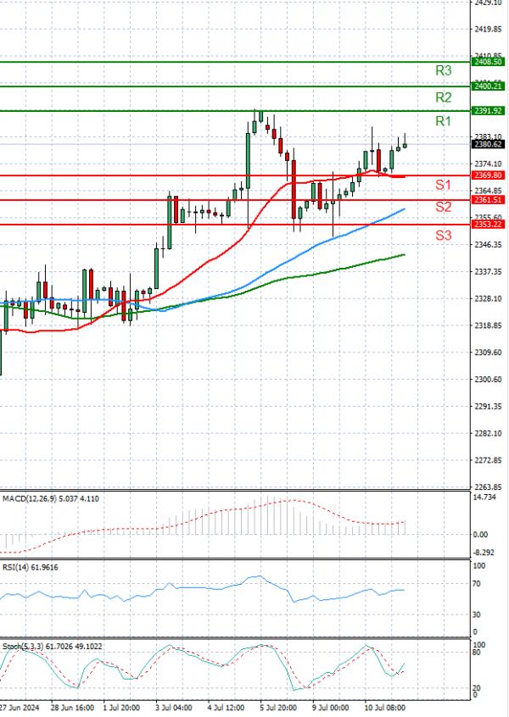Select the current price 2380.62 tag
The image size is (509, 717).
click(488, 144)
